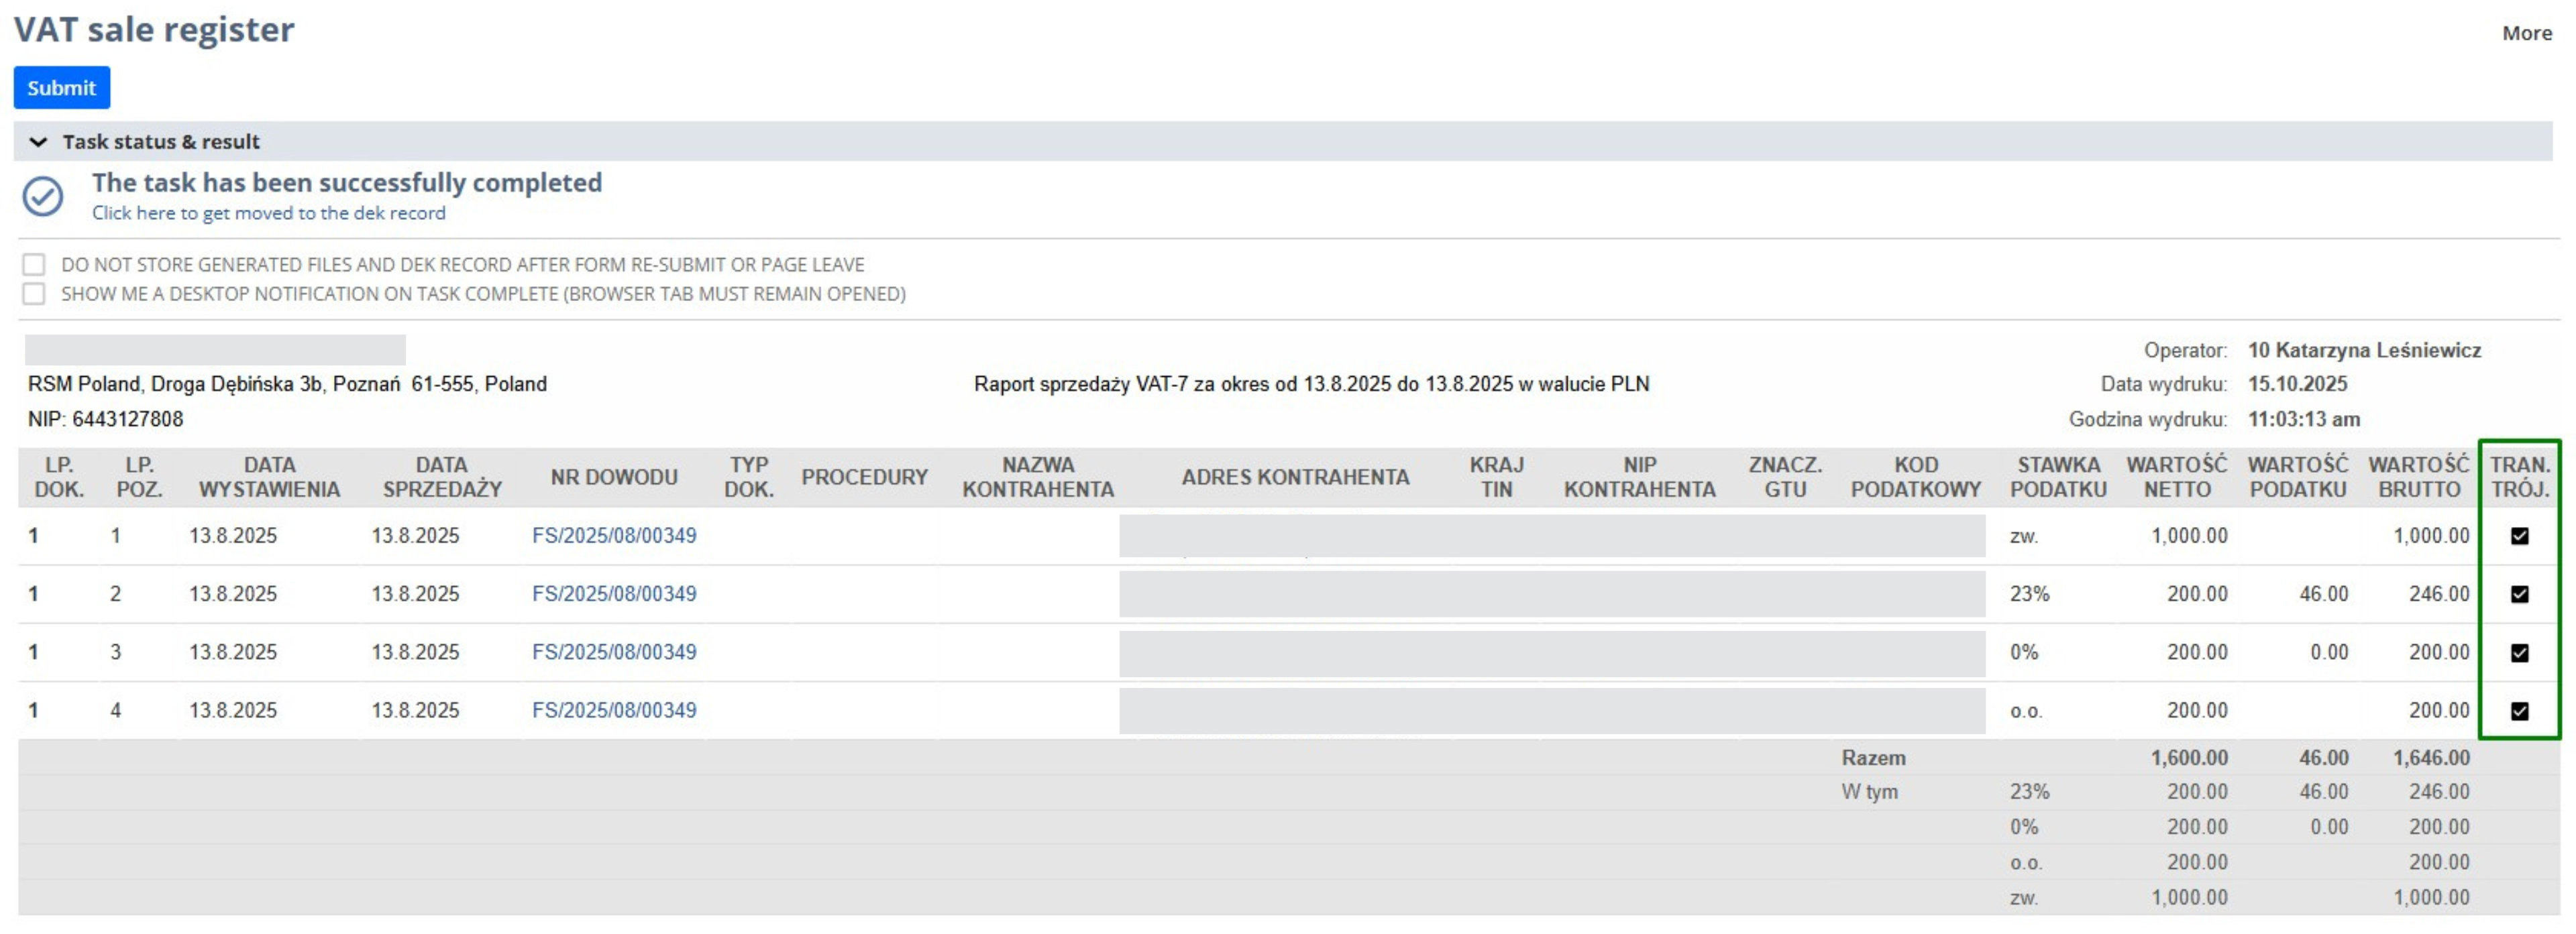Click the VAT sale register page title

tap(154, 30)
